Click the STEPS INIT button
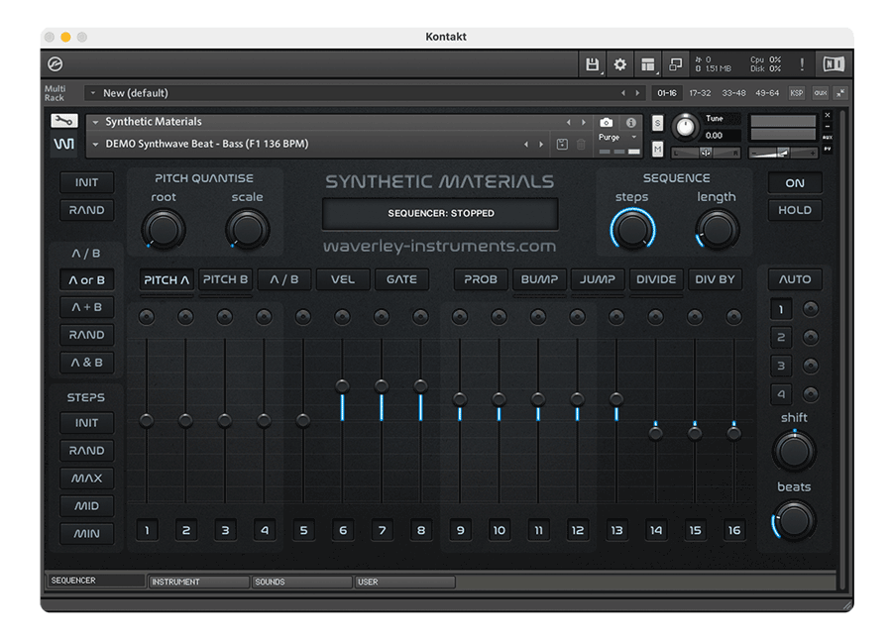Viewport: 892px width, 639px height. (x=86, y=423)
